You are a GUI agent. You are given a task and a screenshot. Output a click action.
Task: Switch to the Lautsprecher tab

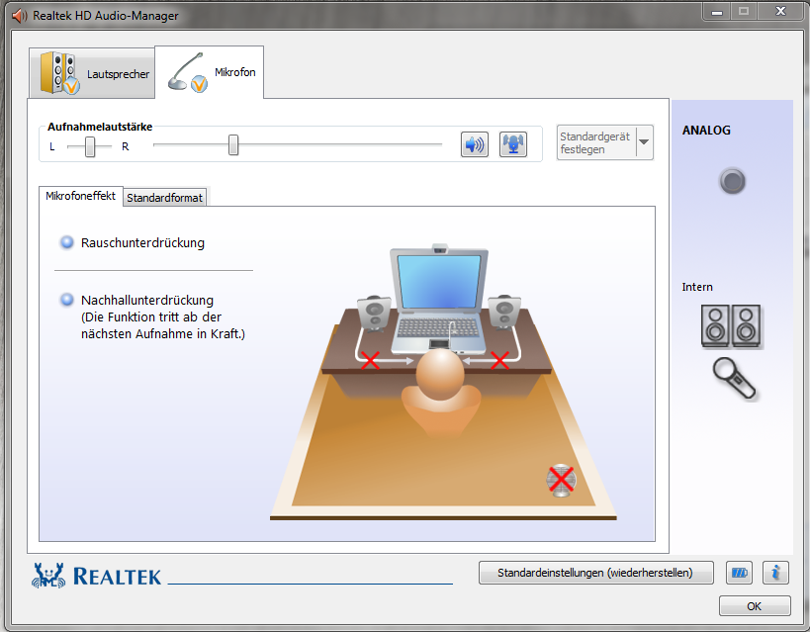[92, 73]
